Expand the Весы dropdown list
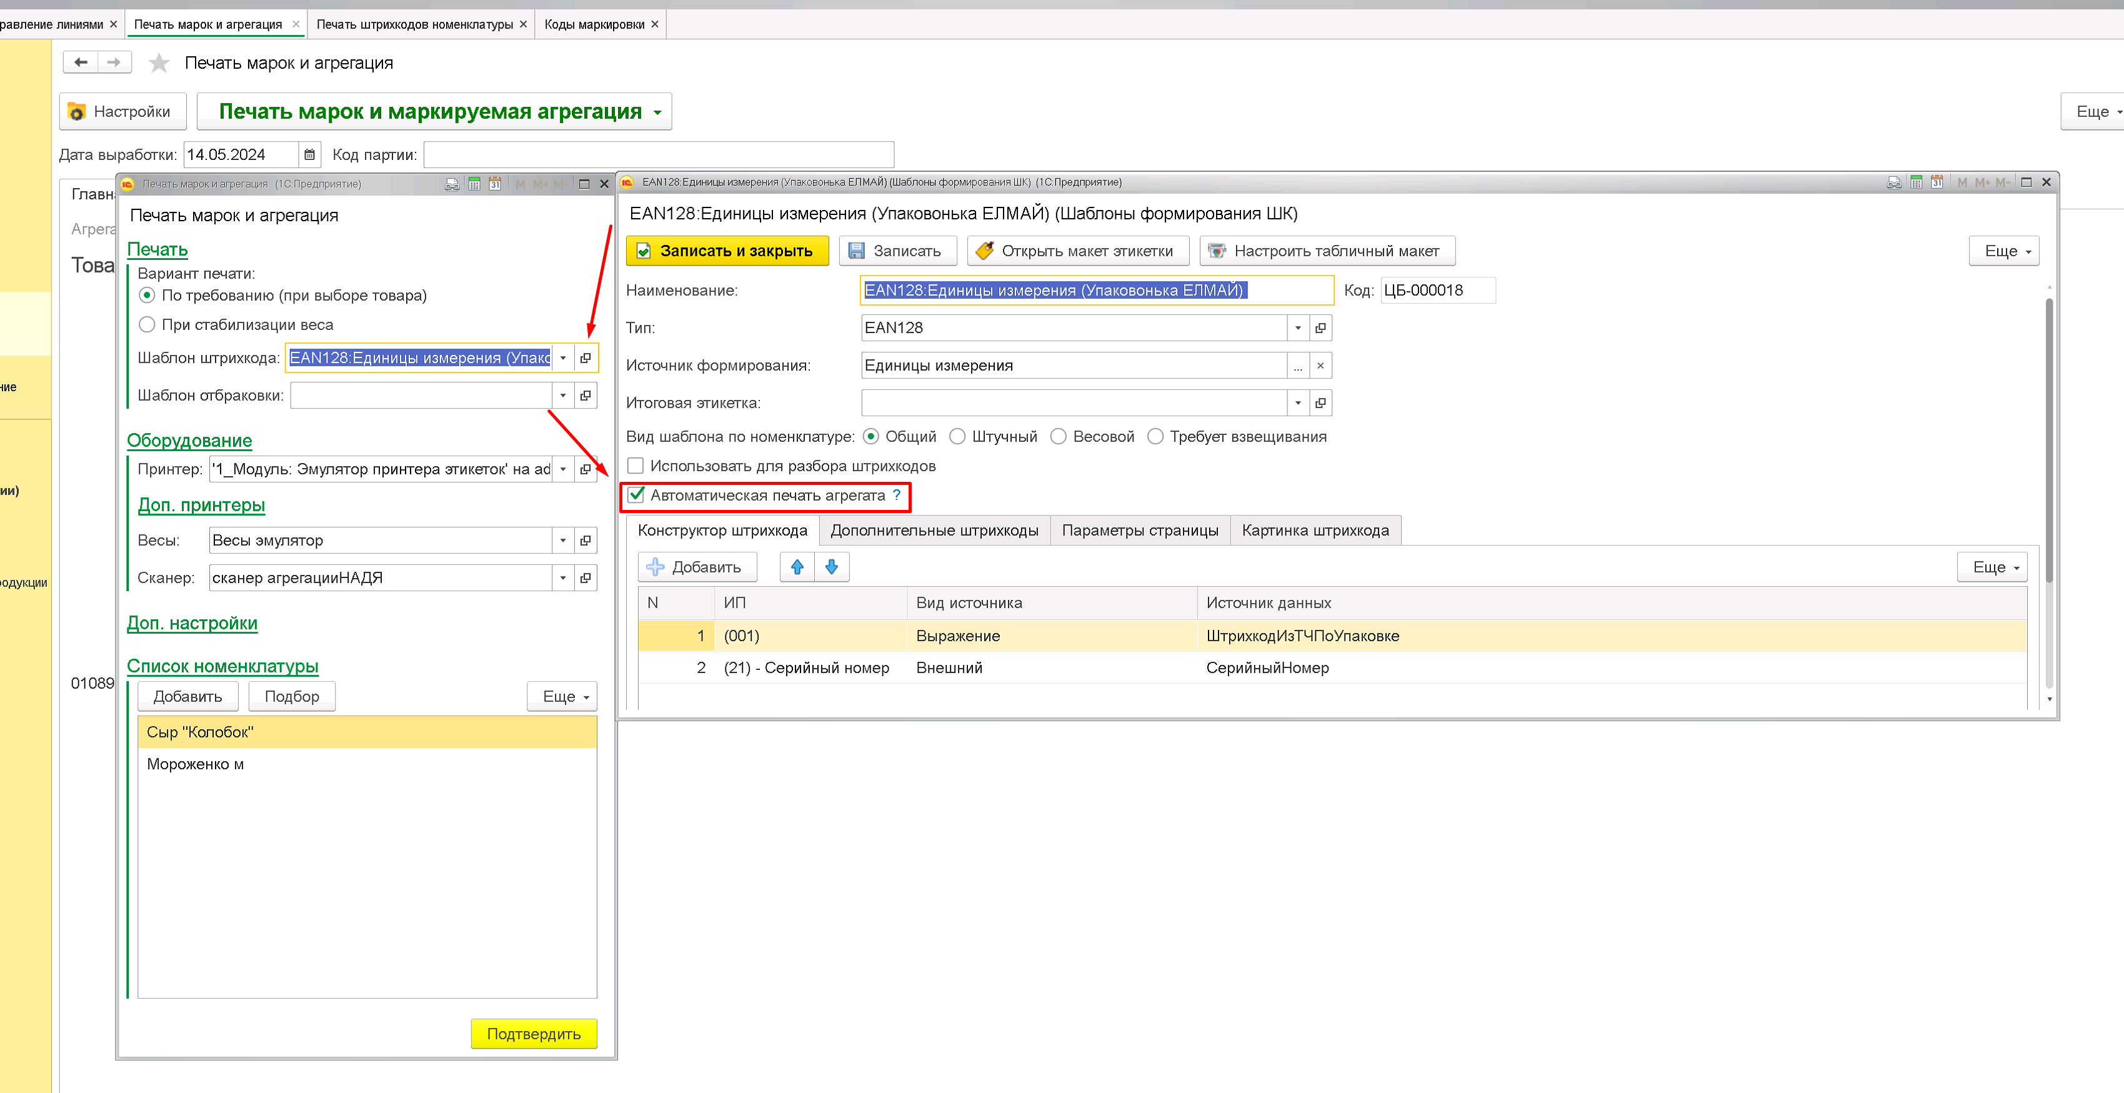Viewport: 2124px width, 1093px height. 563,541
